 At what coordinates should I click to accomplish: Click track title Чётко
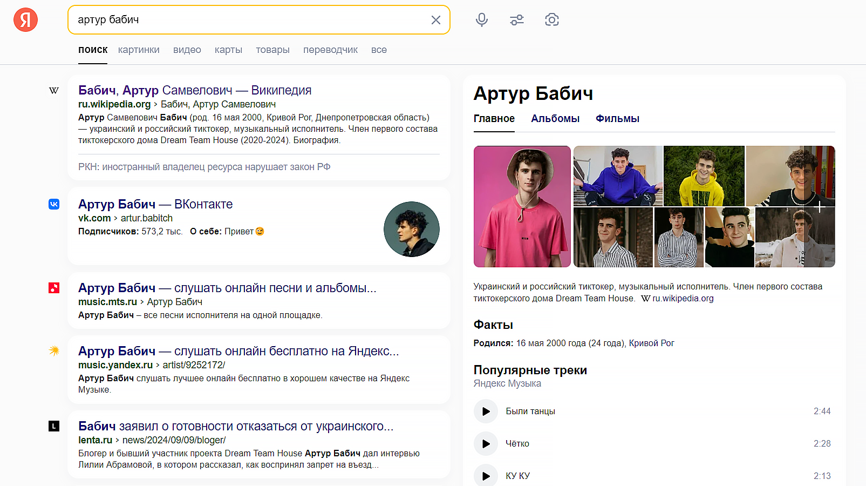[517, 444]
